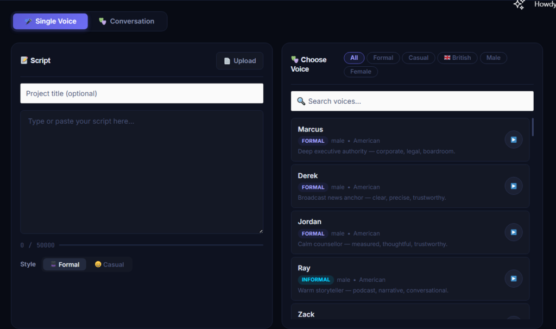Play Derek voice preview

coord(514,186)
